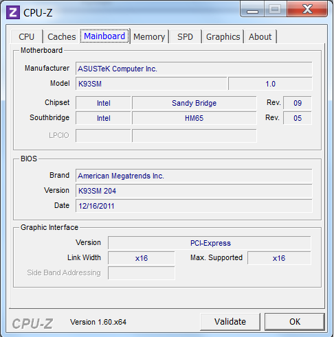This screenshot has width=334, height=337.
Task: Click the PCI-Express version field
Action: (210, 243)
